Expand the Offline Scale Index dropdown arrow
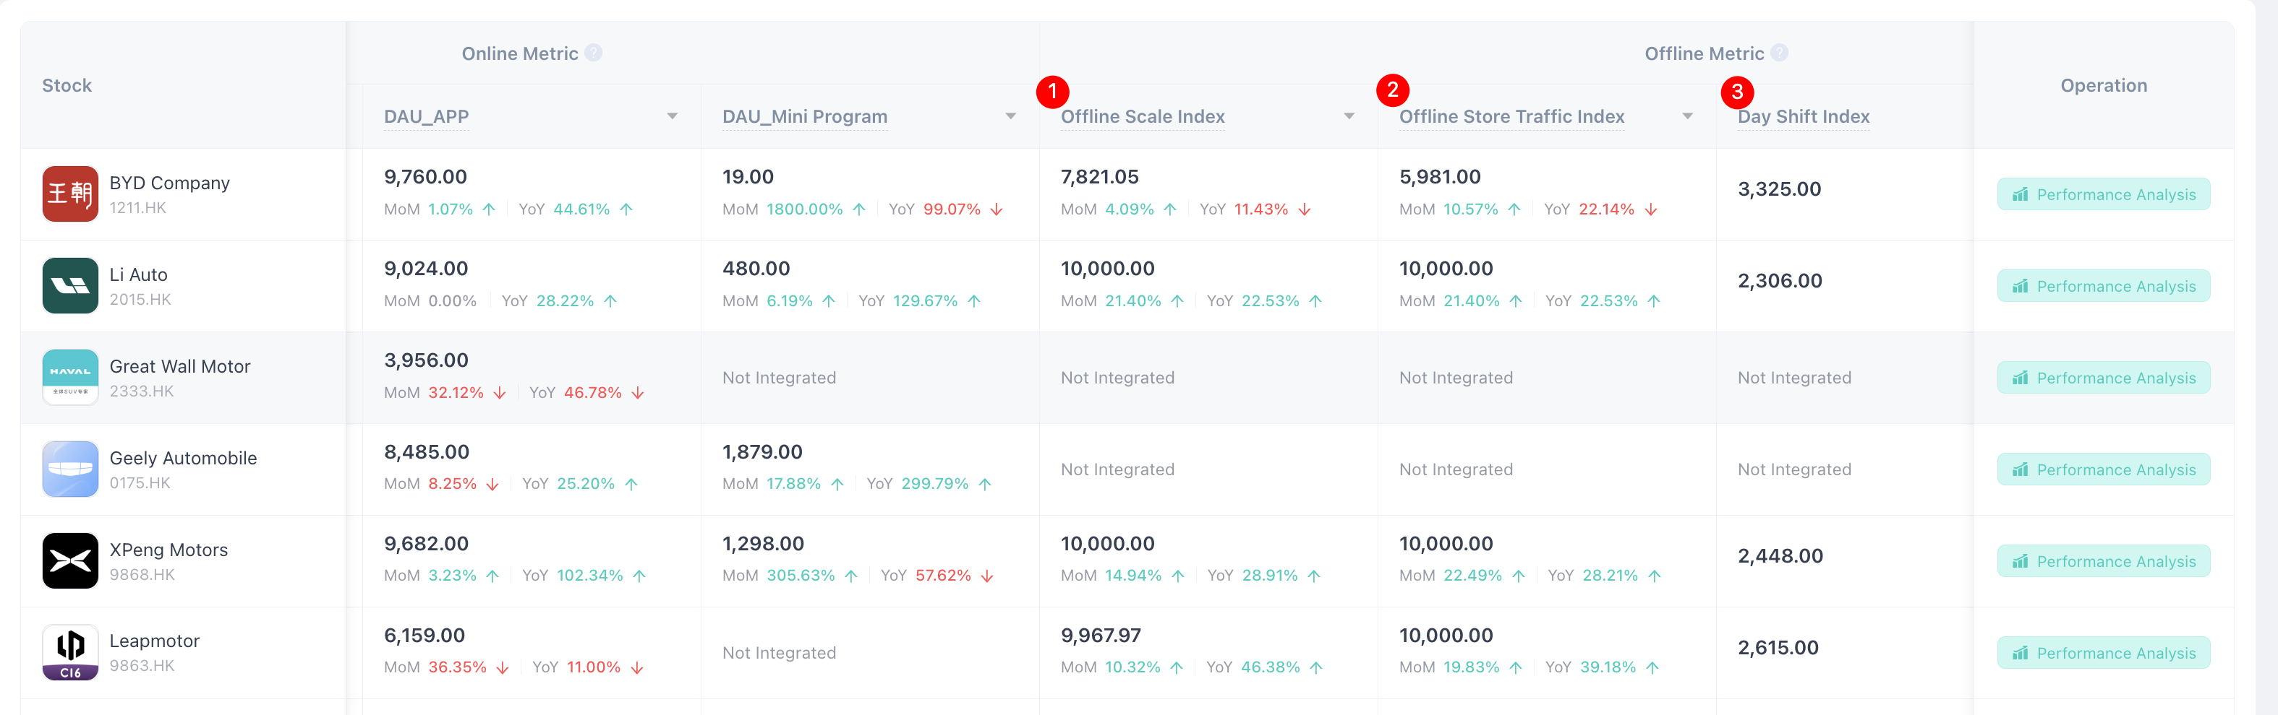Viewport: 2278px width, 715px height. coord(1349,116)
